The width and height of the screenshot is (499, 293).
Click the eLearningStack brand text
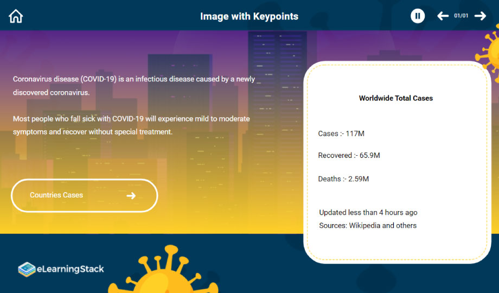[70, 269]
